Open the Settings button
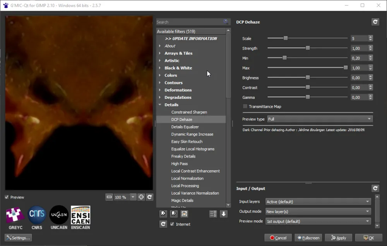 pyautogui.click(x=18, y=238)
